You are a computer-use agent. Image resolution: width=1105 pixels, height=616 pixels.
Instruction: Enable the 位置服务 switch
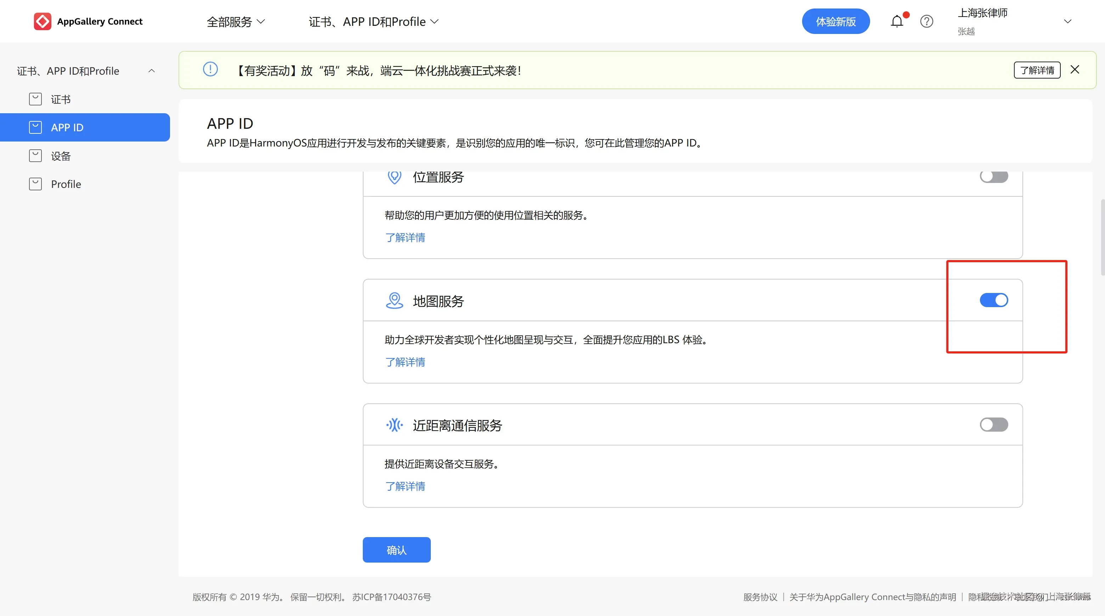[x=993, y=177]
